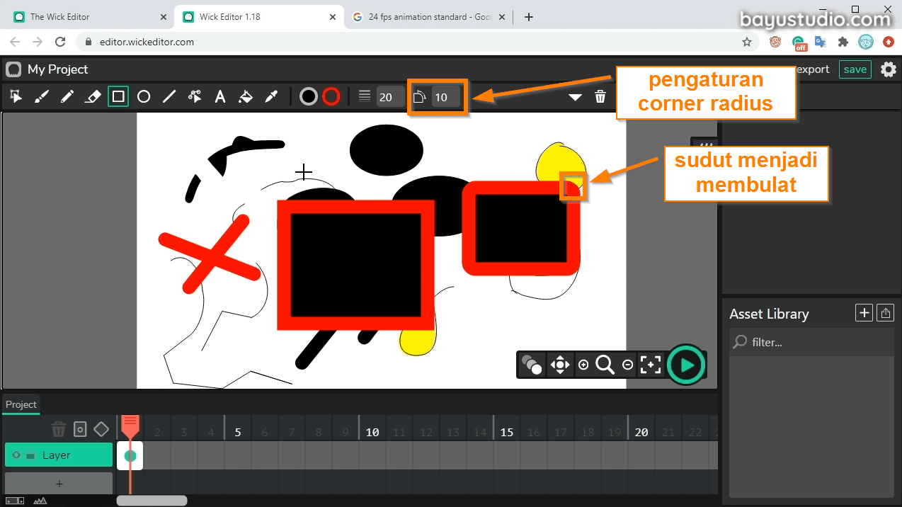Click the Export option
The width and height of the screenshot is (902, 507).
[x=811, y=69]
